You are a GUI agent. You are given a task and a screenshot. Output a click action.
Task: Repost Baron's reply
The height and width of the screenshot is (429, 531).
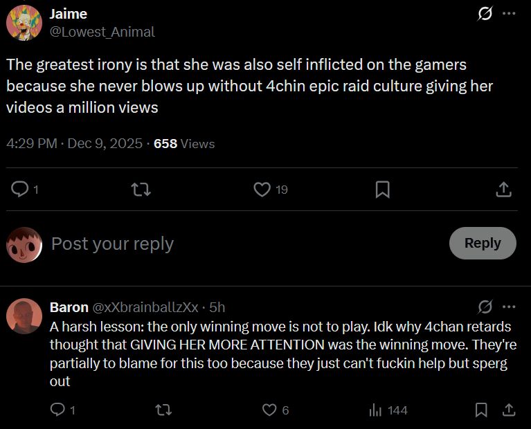[164, 410]
